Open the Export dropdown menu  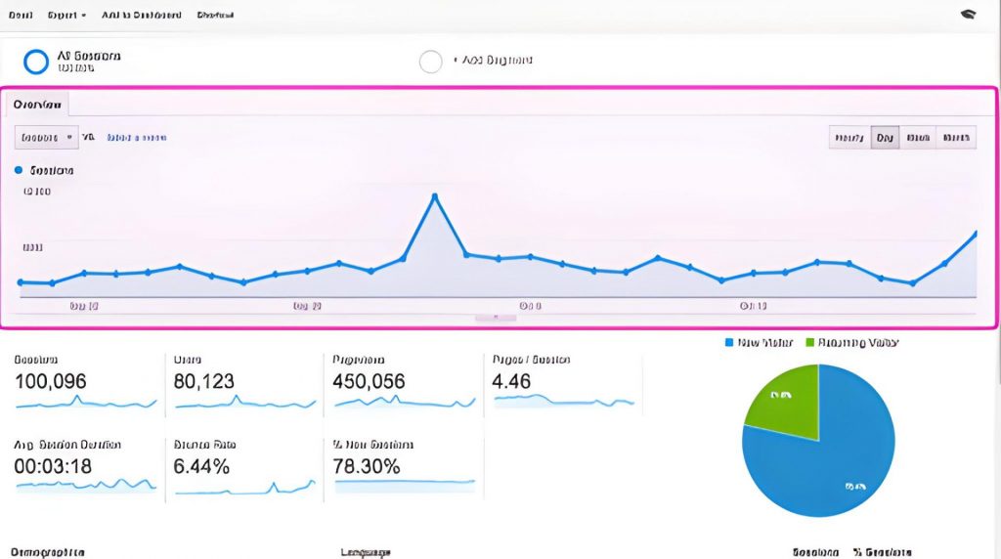coord(66,16)
